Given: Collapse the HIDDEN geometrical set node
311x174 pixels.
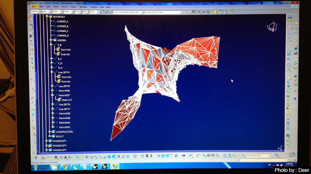Looking at the screenshot, I should pos(51,40).
